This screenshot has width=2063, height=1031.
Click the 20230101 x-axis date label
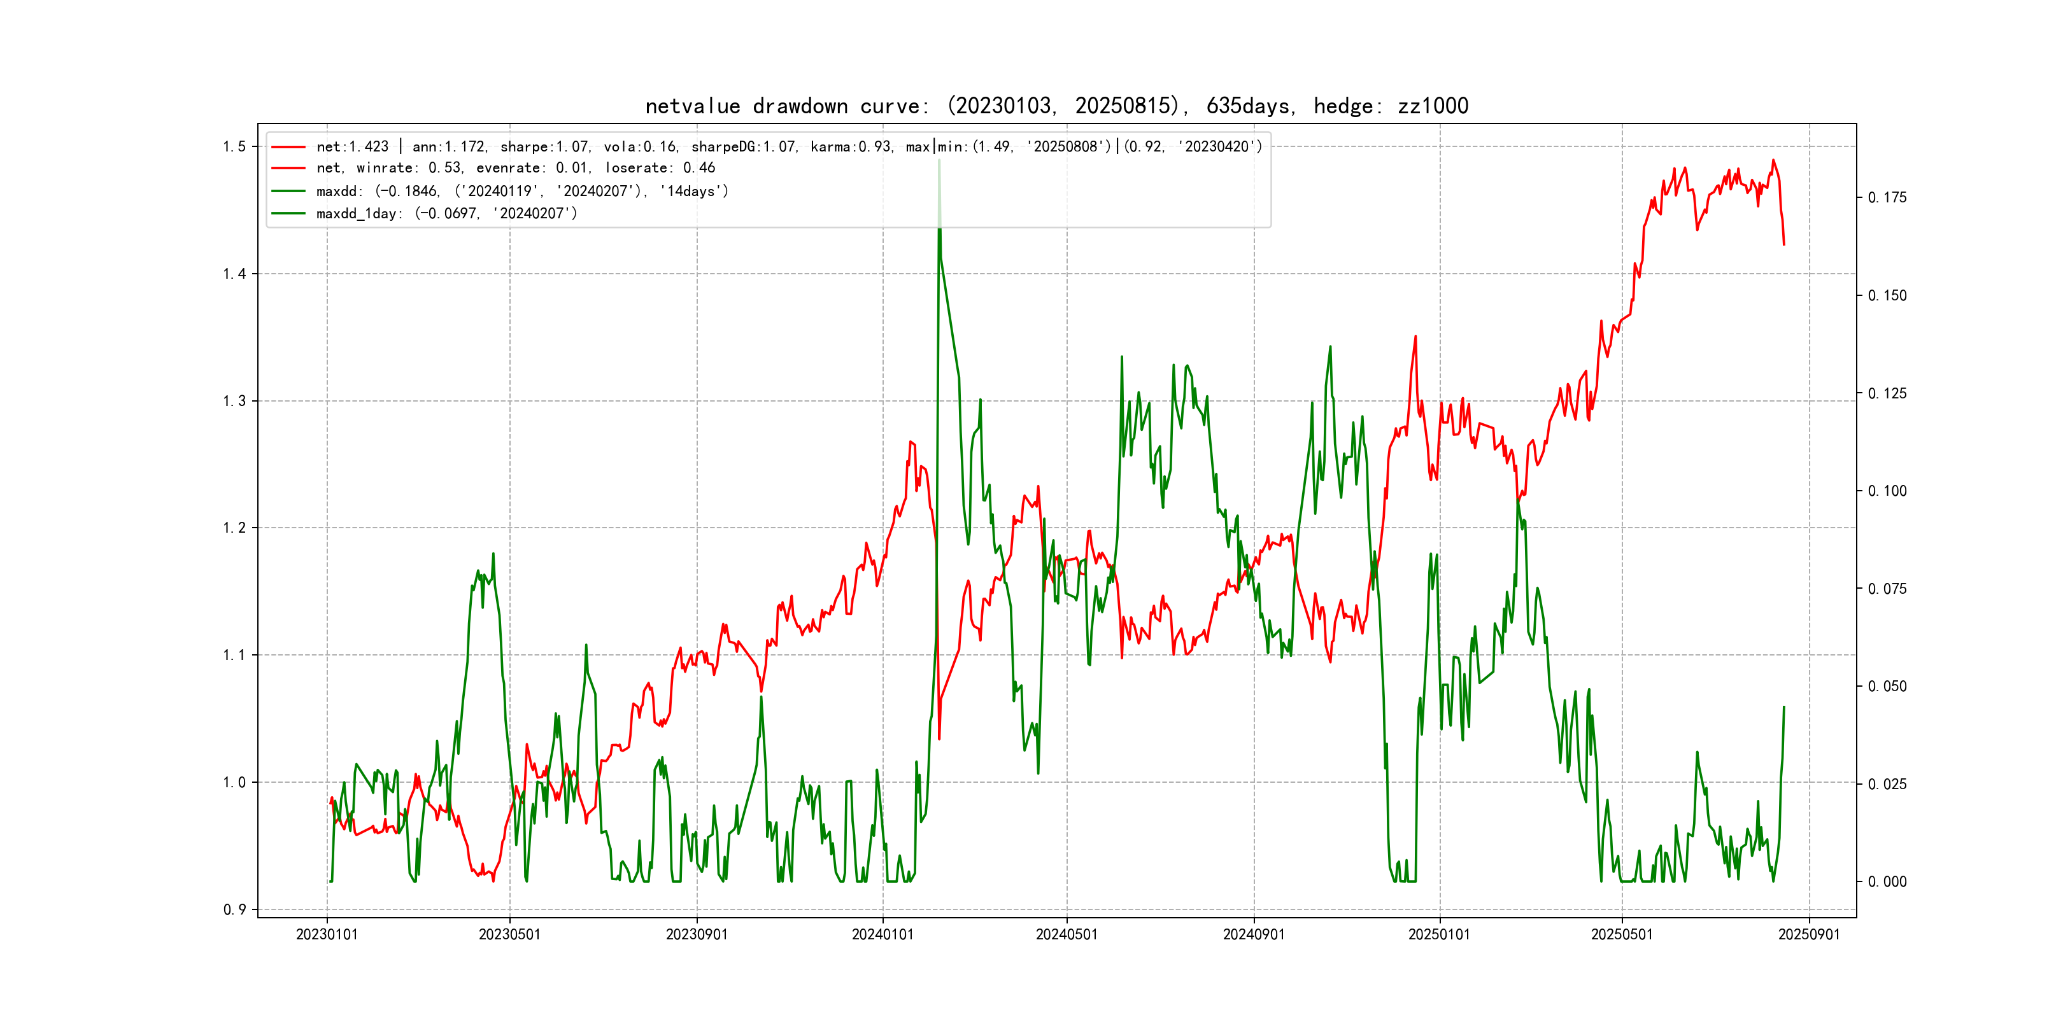click(327, 935)
